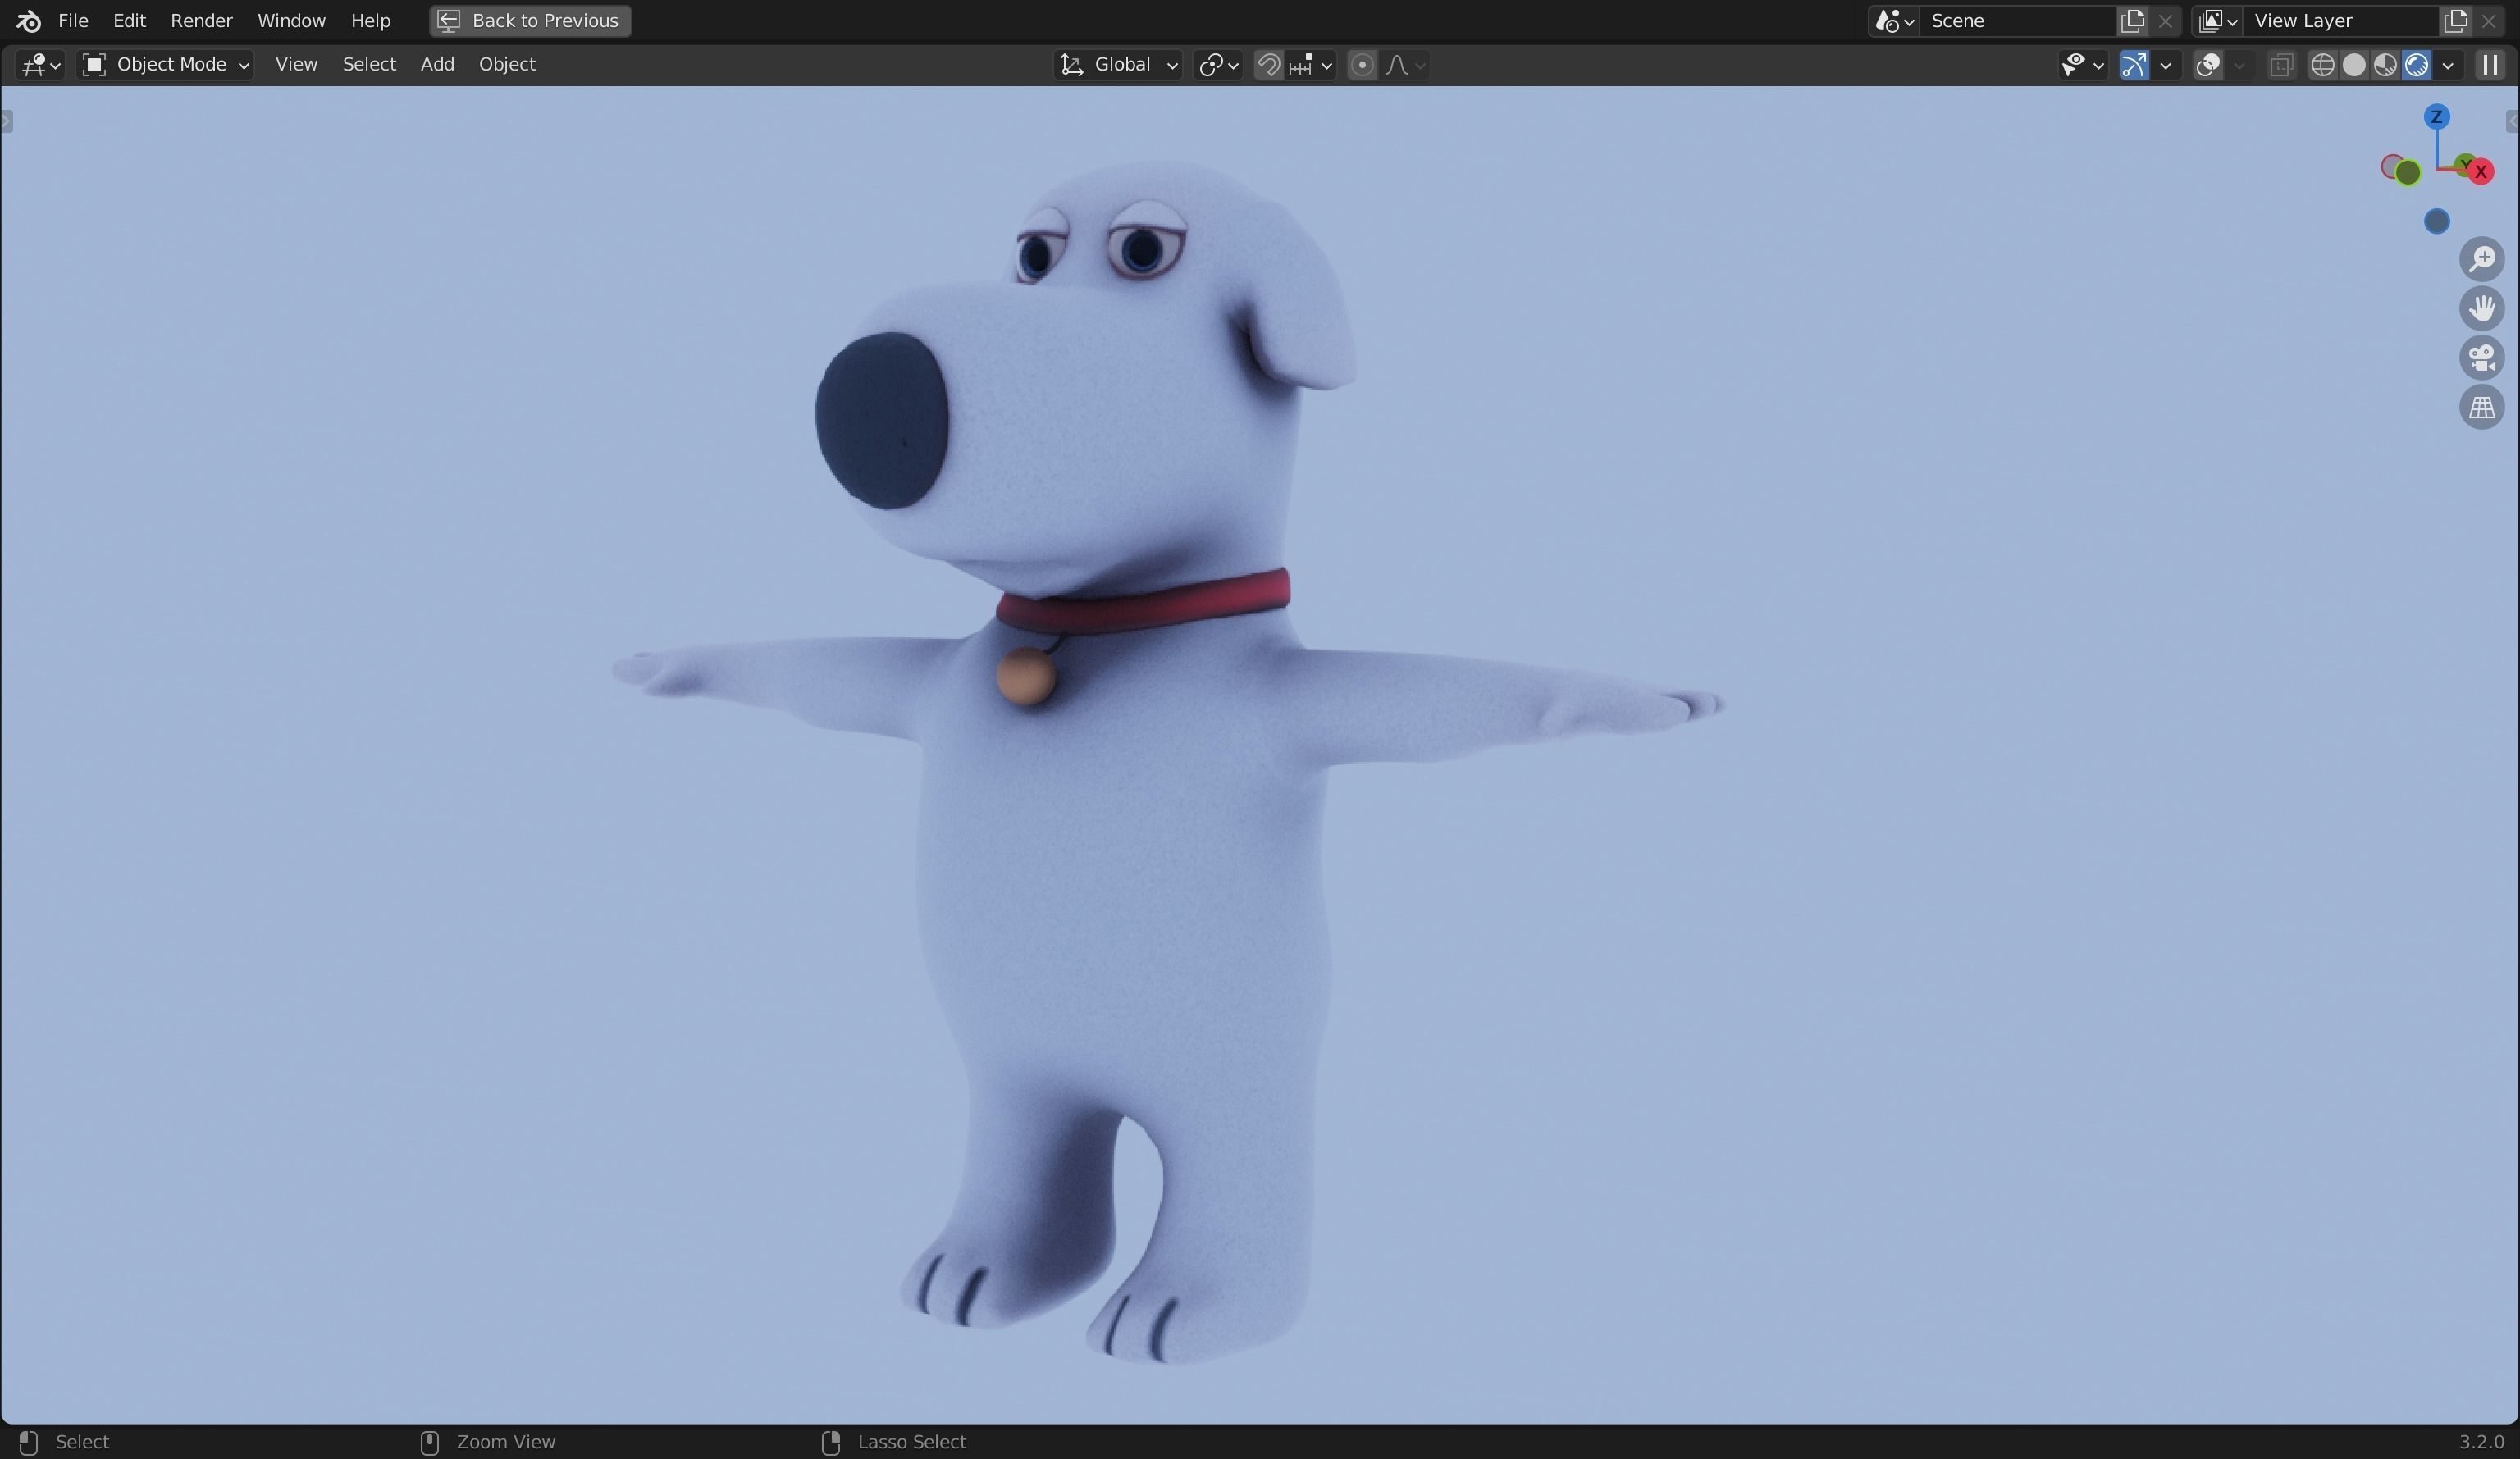Viewport: 2520px width, 1459px height.
Task: Switch to rendered shading
Action: [2416, 65]
